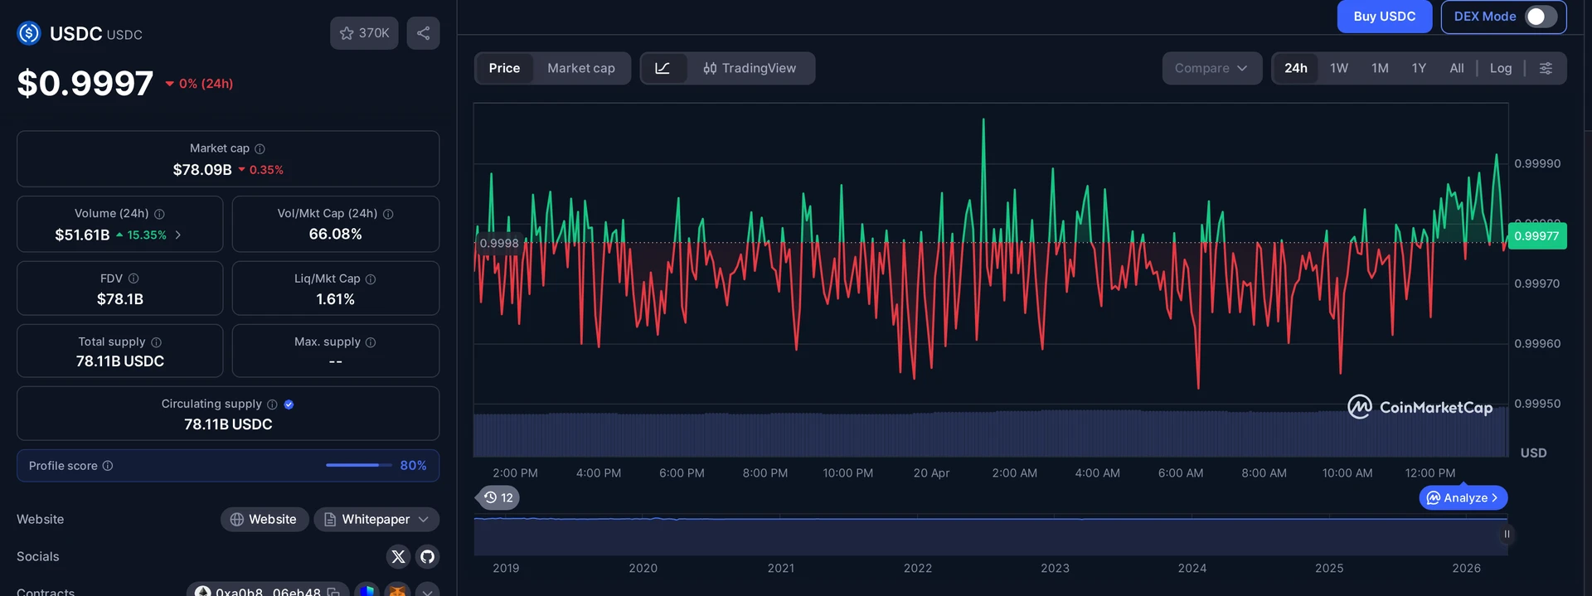The width and height of the screenshot is (1592, 596).
Task: Expand more contracts chevron
Action: pyautogui.click(x=427, y=590)
